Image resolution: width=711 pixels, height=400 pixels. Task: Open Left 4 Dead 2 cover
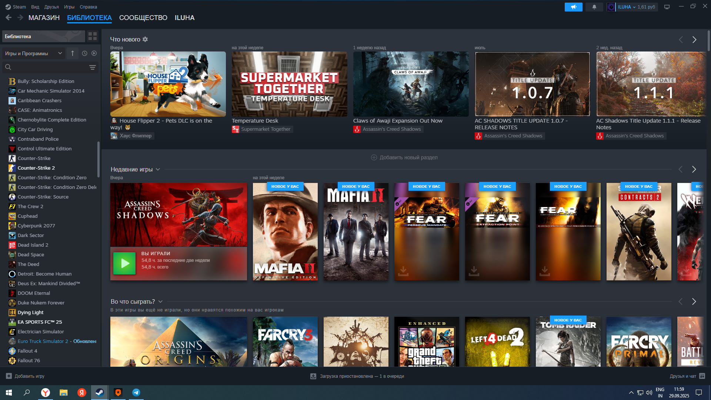point(497,341)
